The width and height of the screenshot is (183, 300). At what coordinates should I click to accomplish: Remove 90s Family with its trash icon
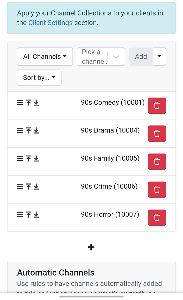click(157, 161)
